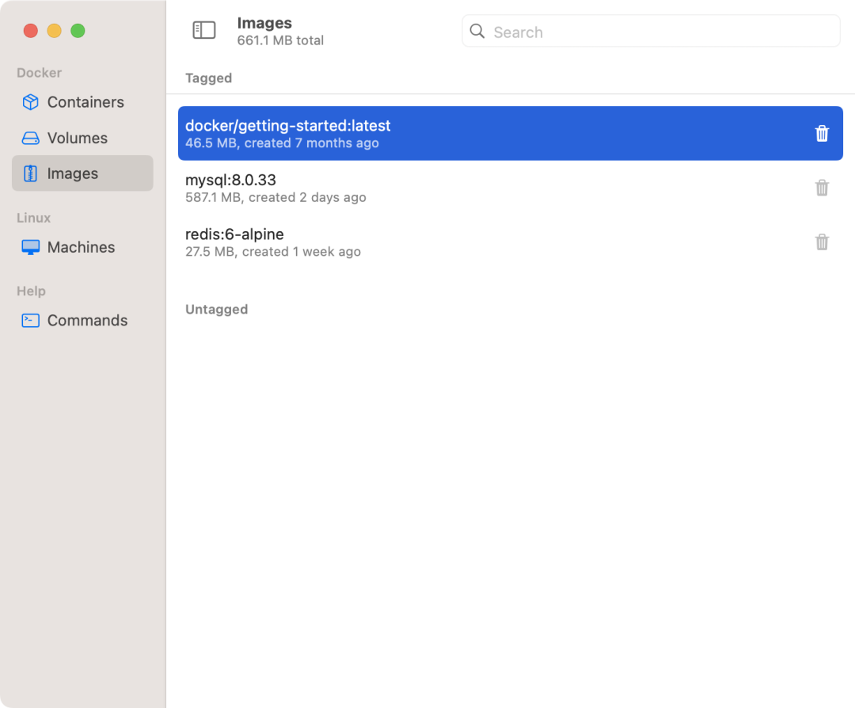Click '587.1 MB, created 2 days ago' text
The height and width of the screenshot is (708, 855).
275,197
